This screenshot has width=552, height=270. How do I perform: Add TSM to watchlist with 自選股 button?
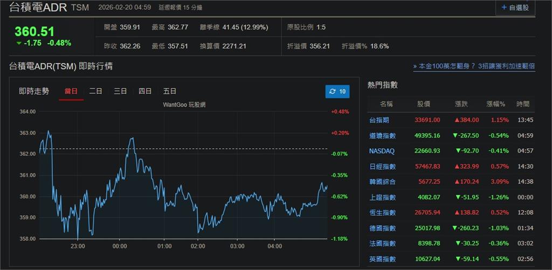click(515, 8)
